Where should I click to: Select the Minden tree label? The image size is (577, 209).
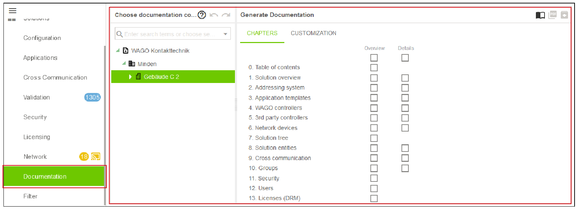(147, 64)
